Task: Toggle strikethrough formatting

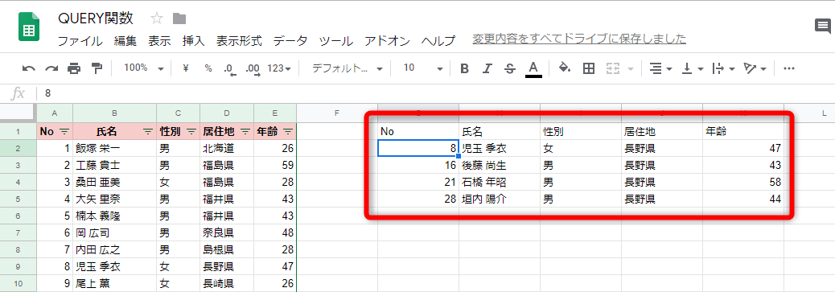Action: [510, 68]
